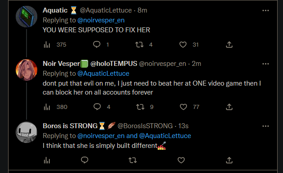
Task: Retweet Boros is STRONG's reply
Action: click(x=133, y=160)
